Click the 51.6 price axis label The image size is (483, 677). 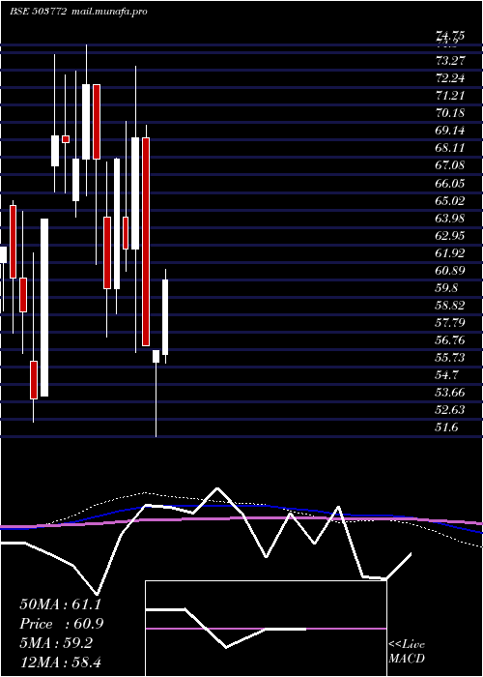click(446, 427)
